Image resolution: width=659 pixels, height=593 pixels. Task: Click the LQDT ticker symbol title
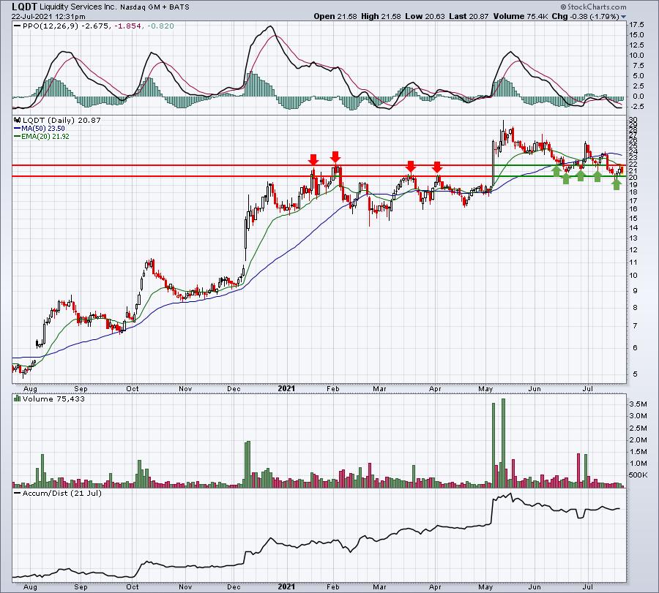(24, 7)
